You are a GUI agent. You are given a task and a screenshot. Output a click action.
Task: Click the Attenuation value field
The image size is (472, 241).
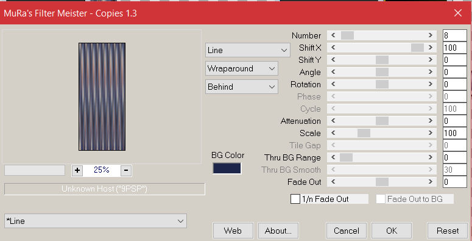coord(455,121)
